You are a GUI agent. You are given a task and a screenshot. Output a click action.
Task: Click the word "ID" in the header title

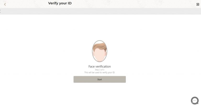(x=69, y=3)
